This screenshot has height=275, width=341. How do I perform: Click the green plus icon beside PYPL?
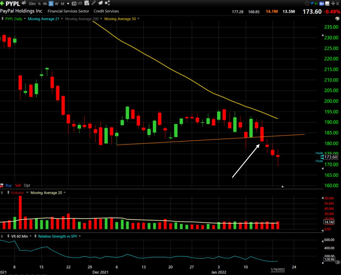click(2, 3)
